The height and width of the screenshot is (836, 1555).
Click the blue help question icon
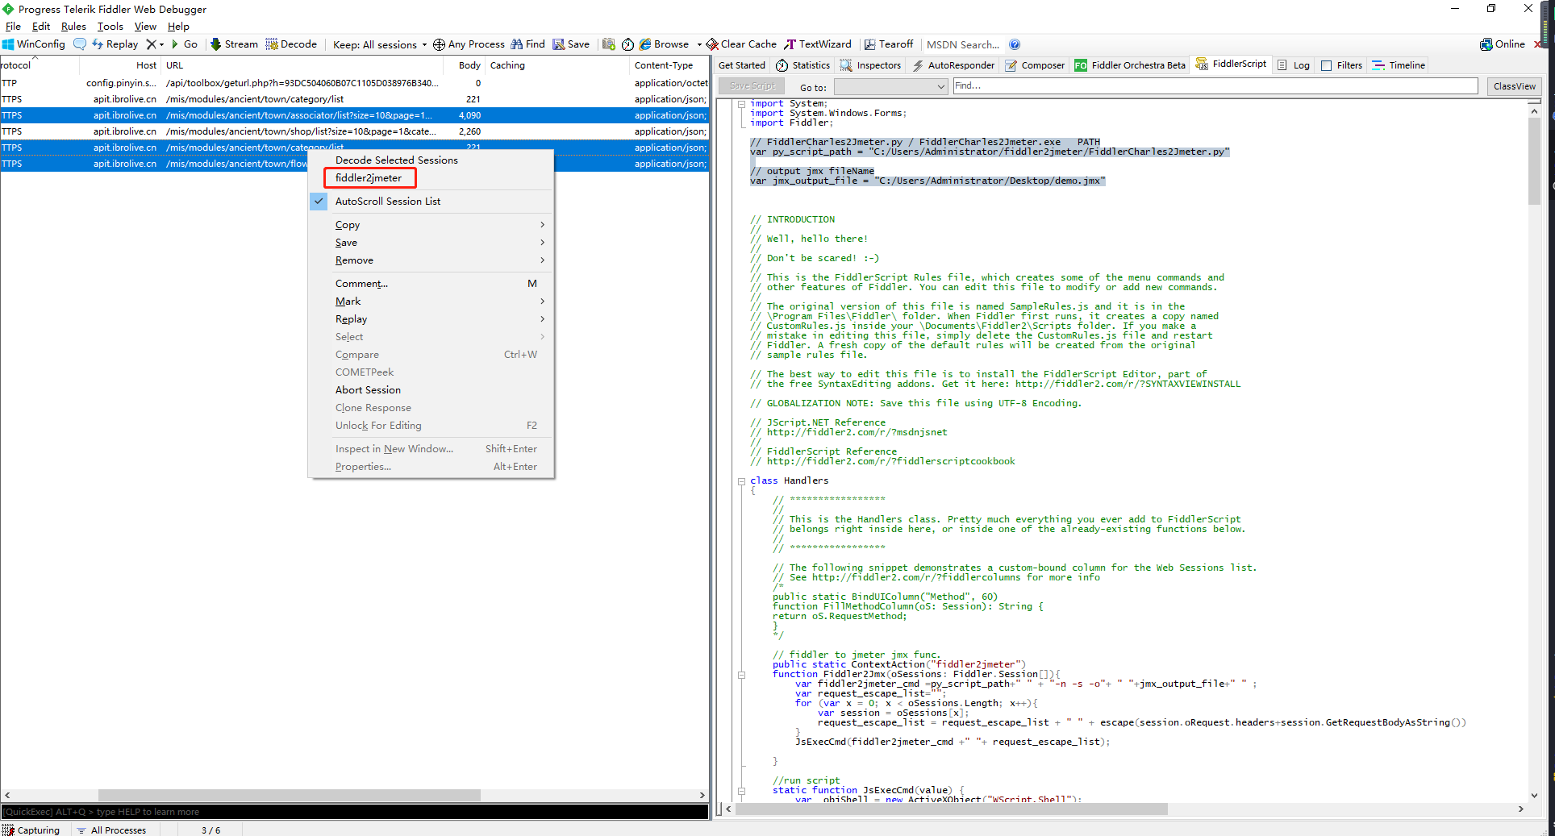1015,44
